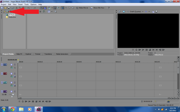The image size is (180, 112).
Task: Mute video track 1
Action: (12, 65)
